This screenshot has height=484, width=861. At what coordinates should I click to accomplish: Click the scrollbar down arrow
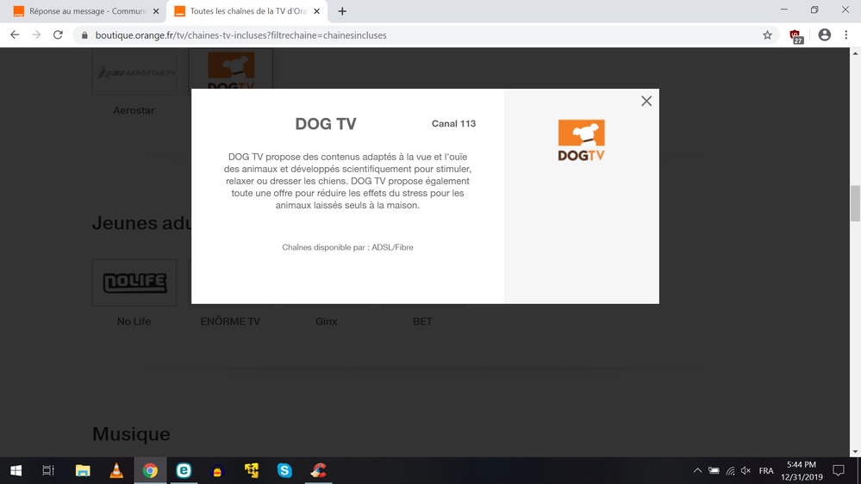click(x=855, y=452)
